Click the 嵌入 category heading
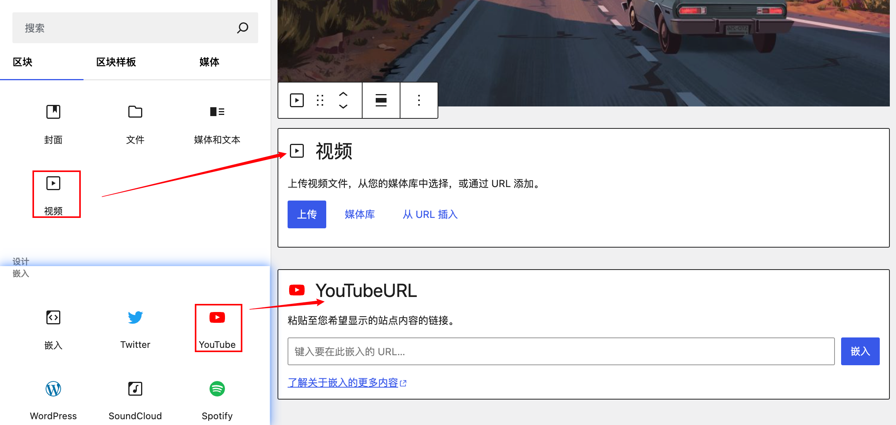Screen dimensions: 896x425 21,273
